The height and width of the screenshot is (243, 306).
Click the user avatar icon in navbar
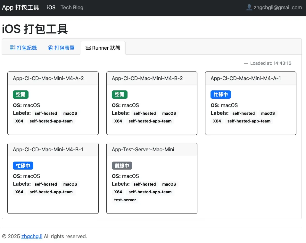(249, 7)
